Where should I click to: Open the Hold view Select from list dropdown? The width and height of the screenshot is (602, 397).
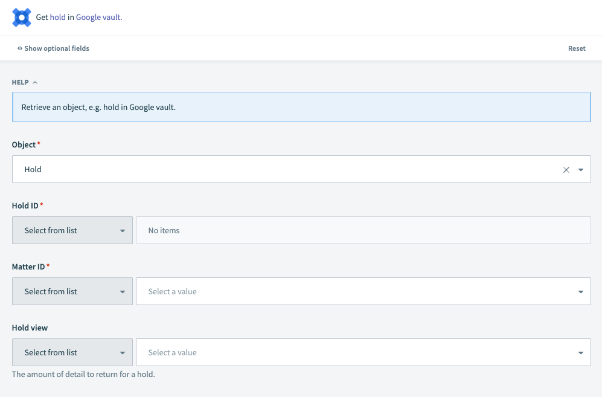tap(72, 352)
